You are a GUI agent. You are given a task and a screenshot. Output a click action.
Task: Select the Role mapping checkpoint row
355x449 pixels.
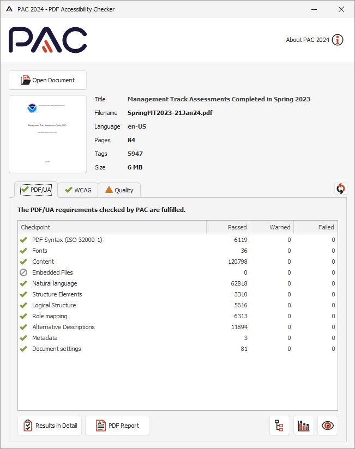click(50, 316)
